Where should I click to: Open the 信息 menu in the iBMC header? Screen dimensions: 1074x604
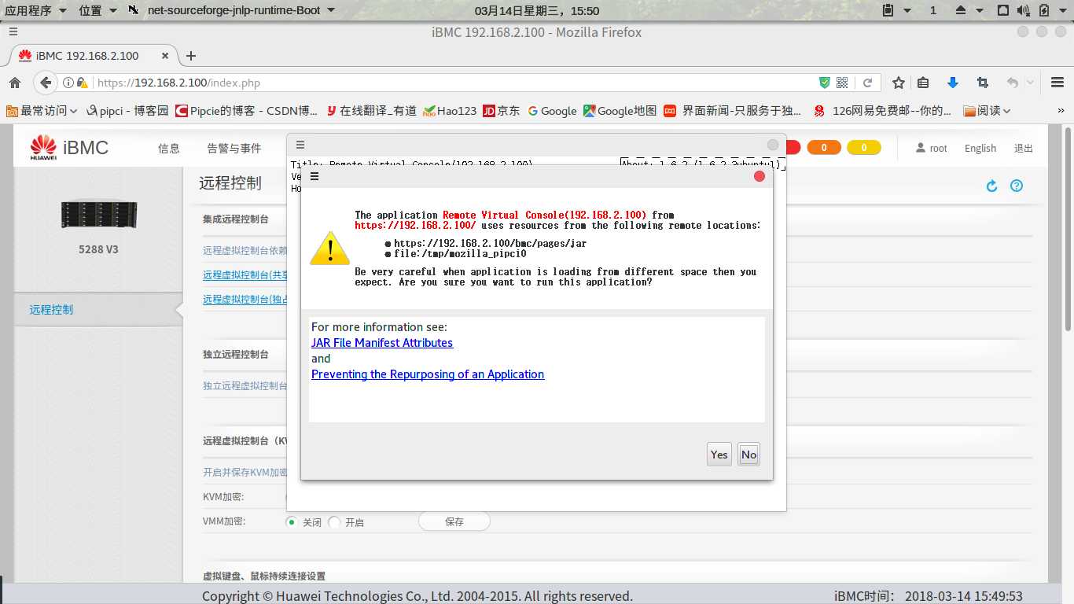tap(169, 148)
